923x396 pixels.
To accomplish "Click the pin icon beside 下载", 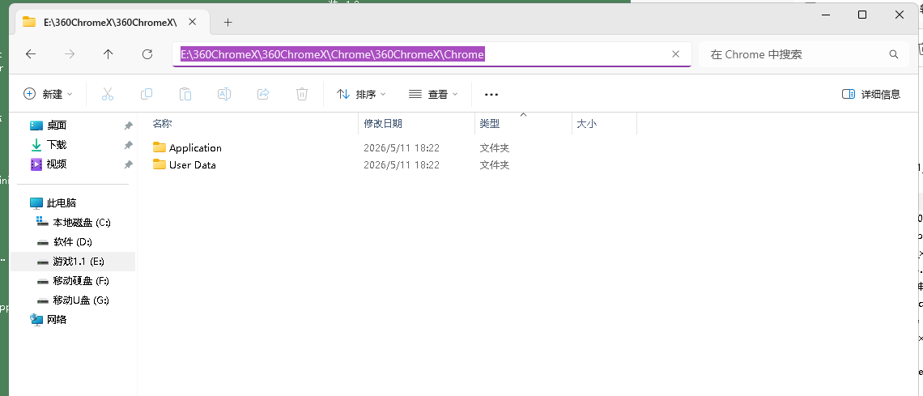I will tap(128, 145).
